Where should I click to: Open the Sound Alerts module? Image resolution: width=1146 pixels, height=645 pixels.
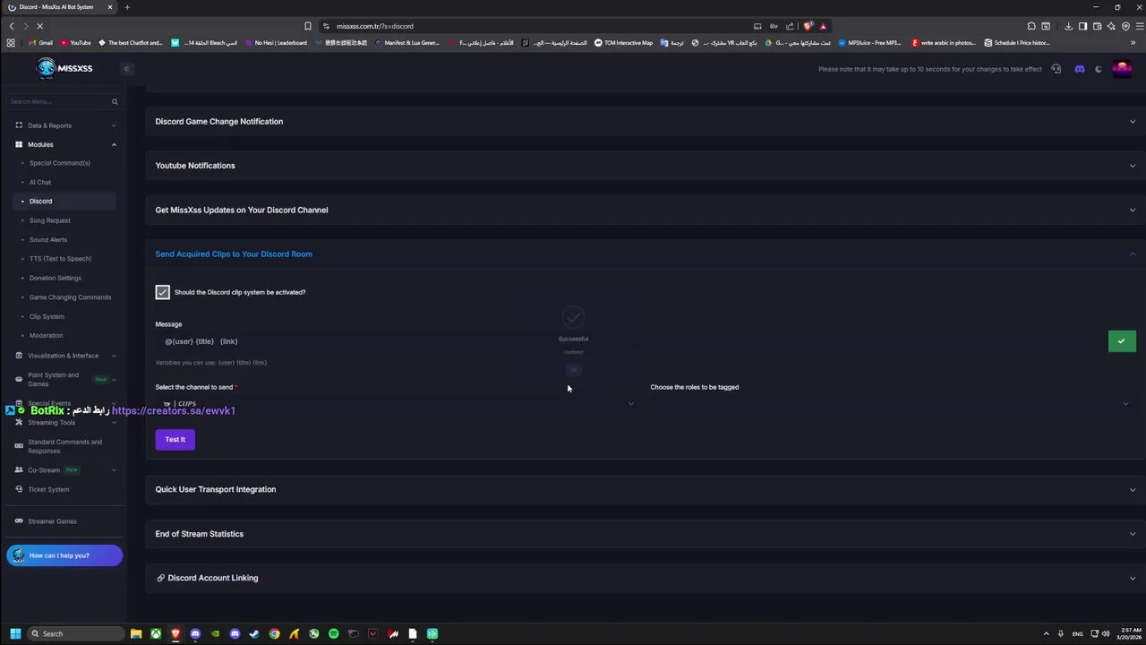(48, 239)
